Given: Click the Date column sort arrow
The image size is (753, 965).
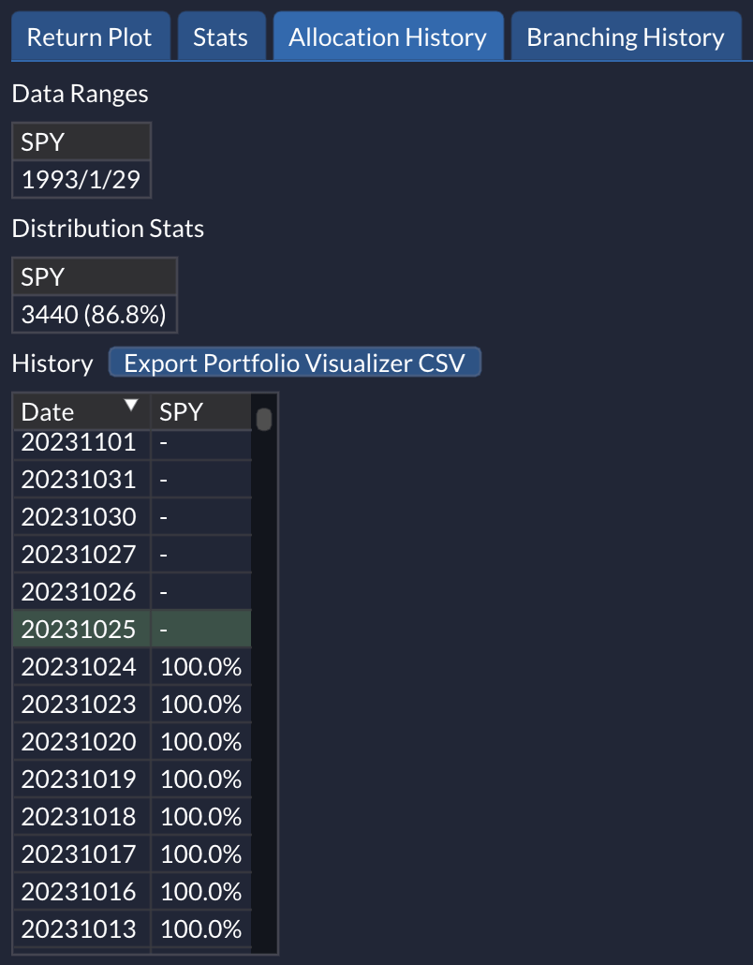Looking at the screenshot, I should point(131,406).
